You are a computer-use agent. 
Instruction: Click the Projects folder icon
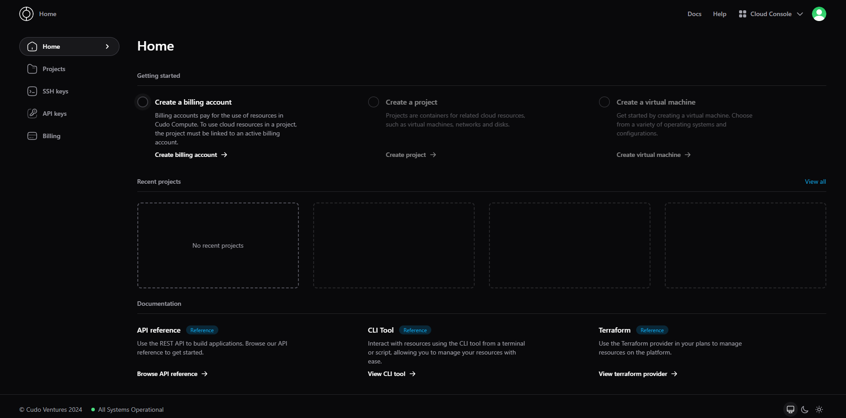[32, 69]
